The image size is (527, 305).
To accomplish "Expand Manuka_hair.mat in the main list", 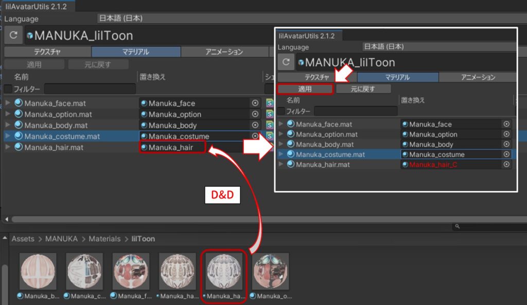I will point(8,147).
